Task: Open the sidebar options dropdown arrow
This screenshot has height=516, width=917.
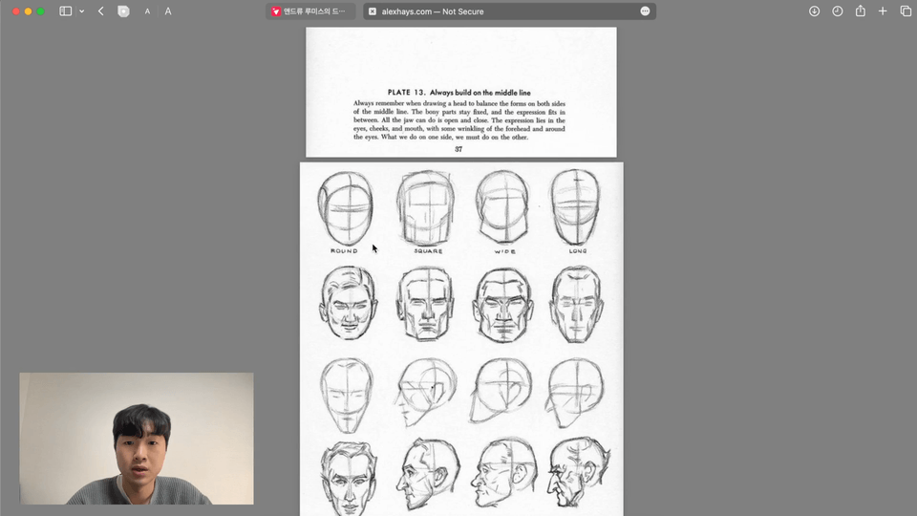Action: click(82, 11)
